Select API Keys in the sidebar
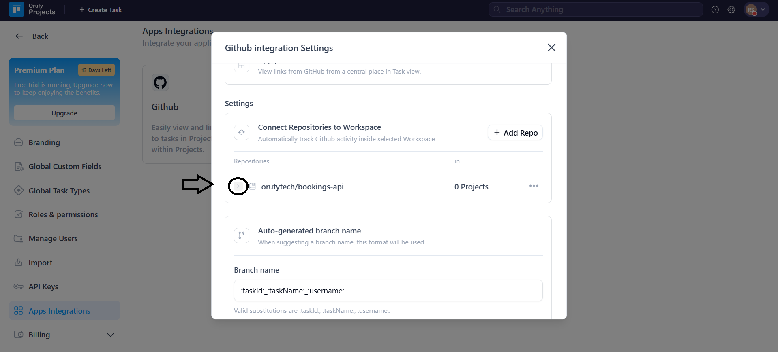 point(43,287)
